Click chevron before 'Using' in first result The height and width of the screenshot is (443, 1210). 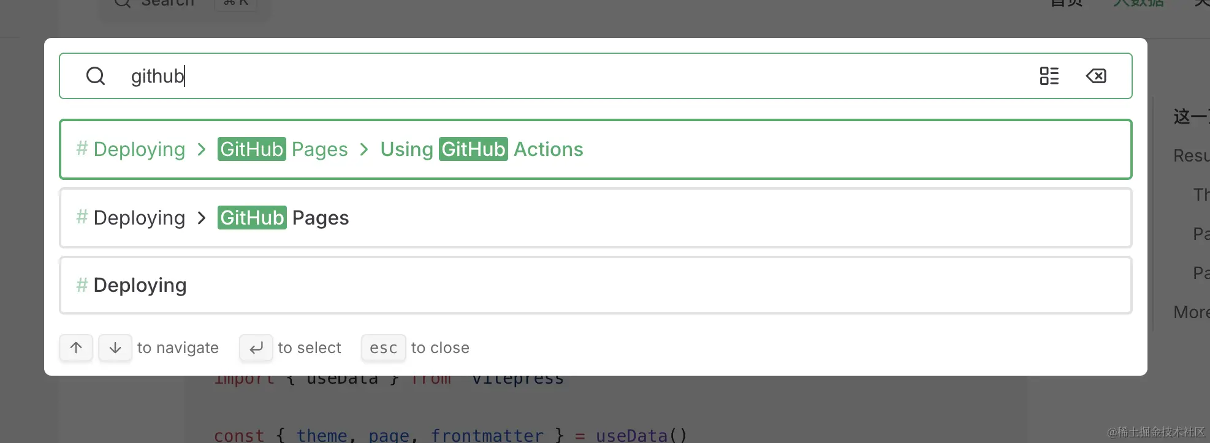[364, 149]
